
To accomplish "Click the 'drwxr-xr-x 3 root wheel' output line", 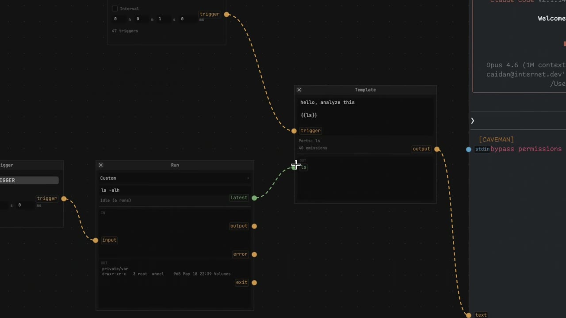I will (166, 274).
